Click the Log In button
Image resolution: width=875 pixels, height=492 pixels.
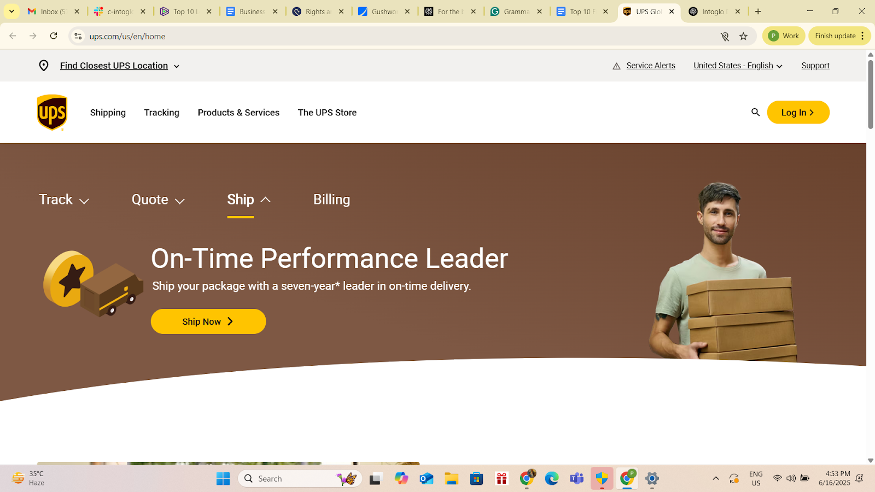coord(798,112)
